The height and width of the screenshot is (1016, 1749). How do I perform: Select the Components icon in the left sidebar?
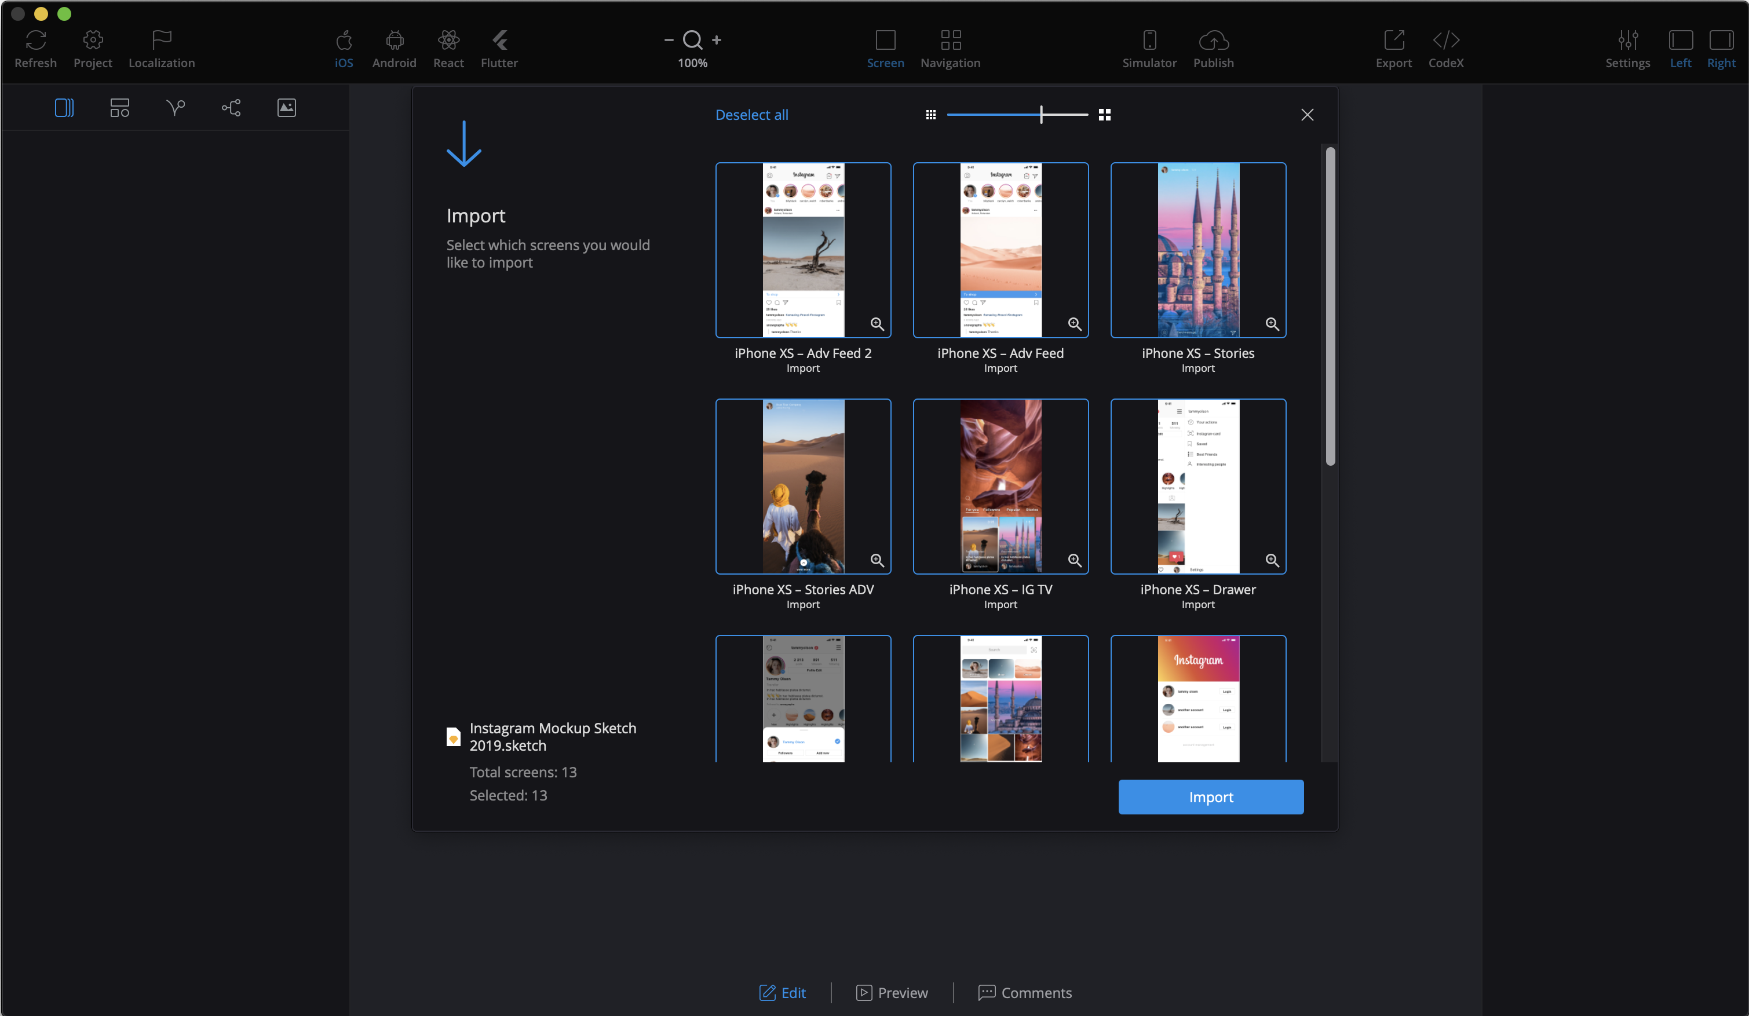click(x=119, y=108)
